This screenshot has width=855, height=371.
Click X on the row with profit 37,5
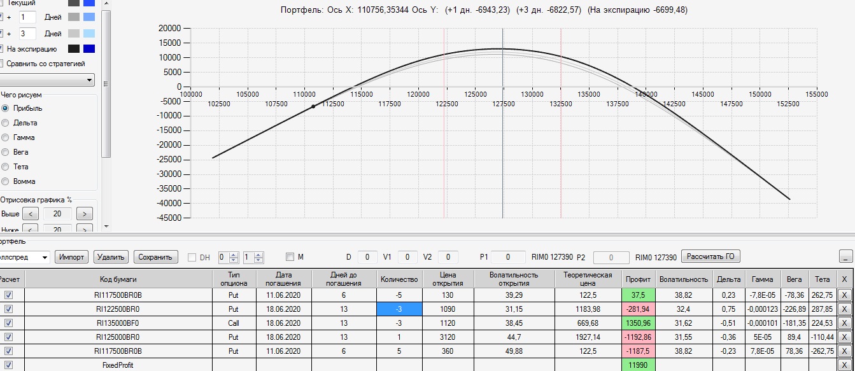click(844, 295)
